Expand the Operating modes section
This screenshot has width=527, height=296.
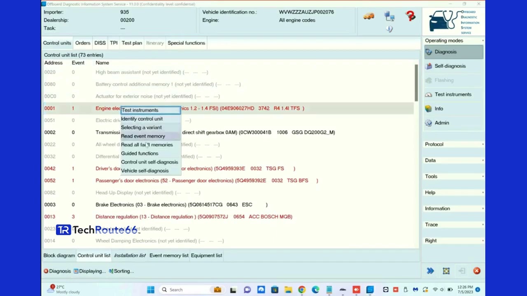tap(454, 40)
